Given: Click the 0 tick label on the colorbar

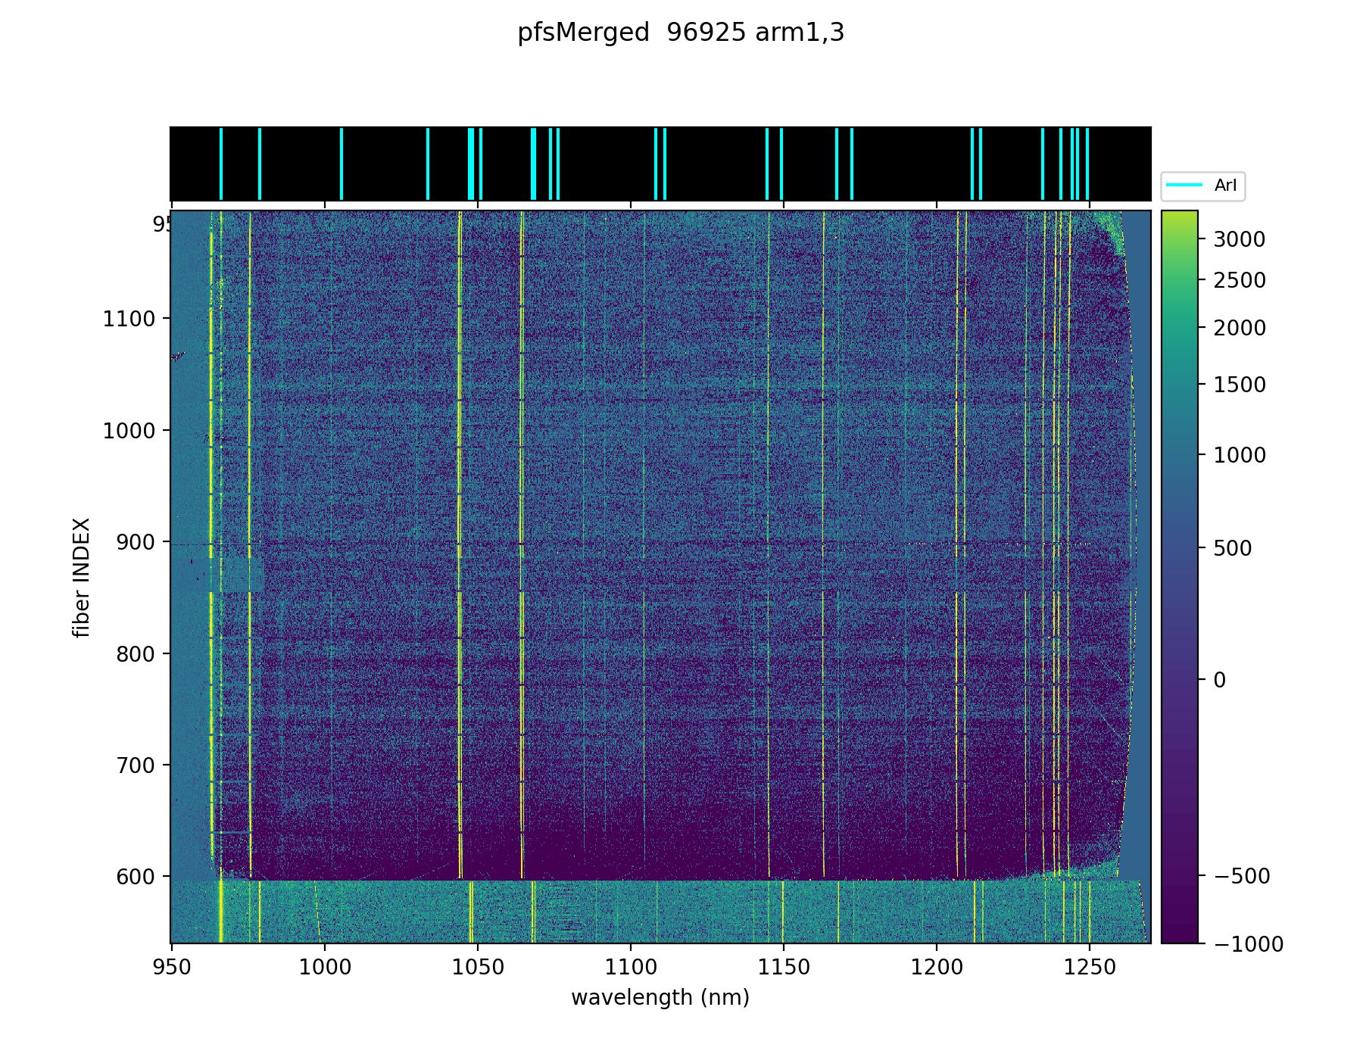Looking at the screenshot, I should [1219, 680].
